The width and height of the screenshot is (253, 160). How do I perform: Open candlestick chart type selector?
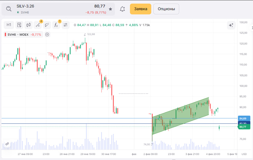pyautogui.click(x=29, y=25)
